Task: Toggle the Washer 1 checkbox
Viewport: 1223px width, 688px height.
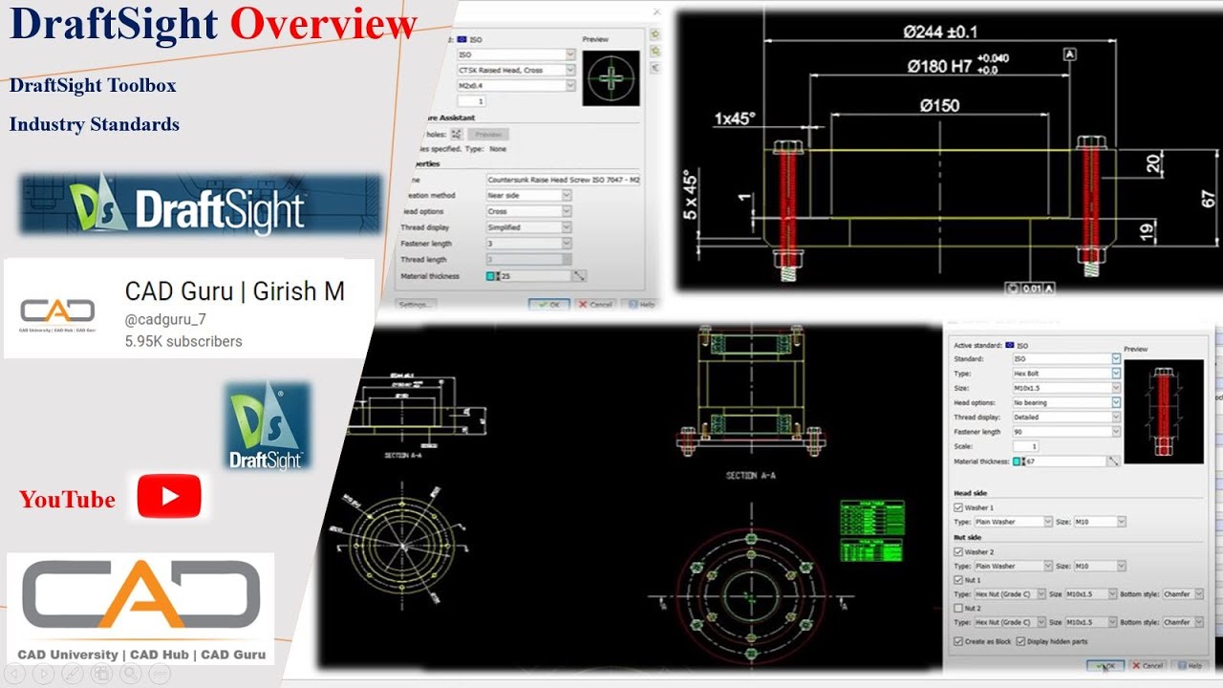Action: [958, 507]
